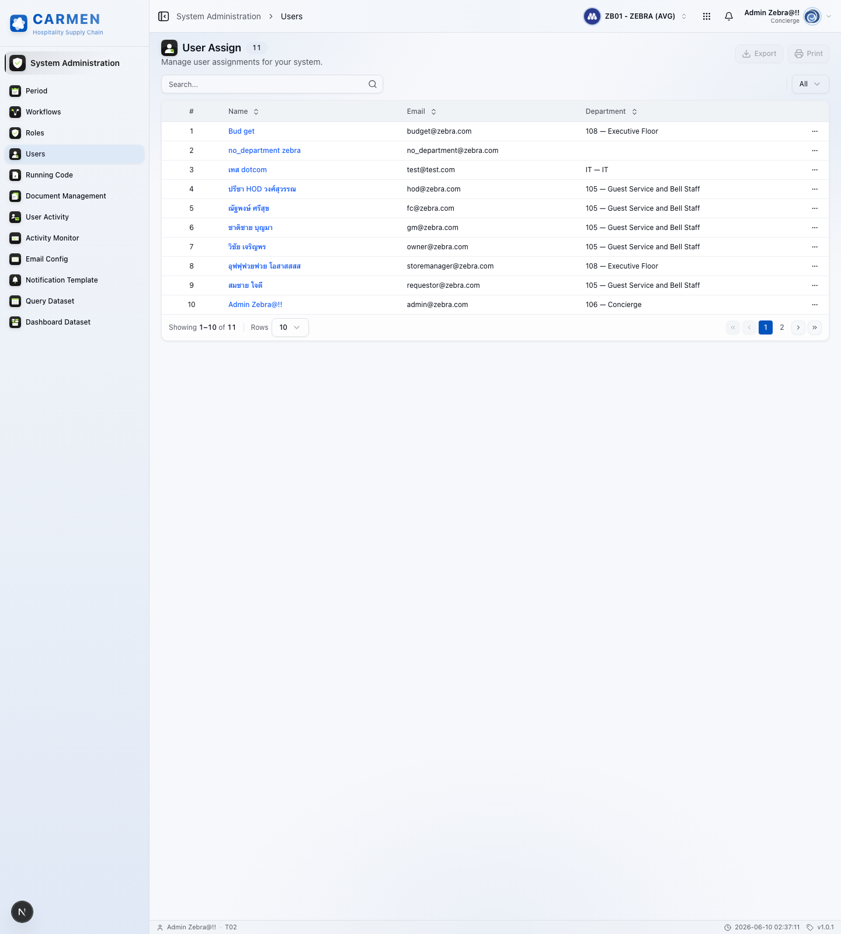The height and width of the screenshot is (934, 841).
Task: Go to next page arrow
Action: [x=798, y=327]
